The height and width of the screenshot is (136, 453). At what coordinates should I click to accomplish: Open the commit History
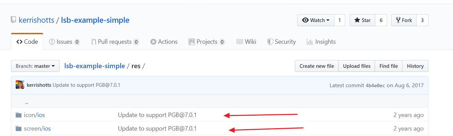pos(415,66)
